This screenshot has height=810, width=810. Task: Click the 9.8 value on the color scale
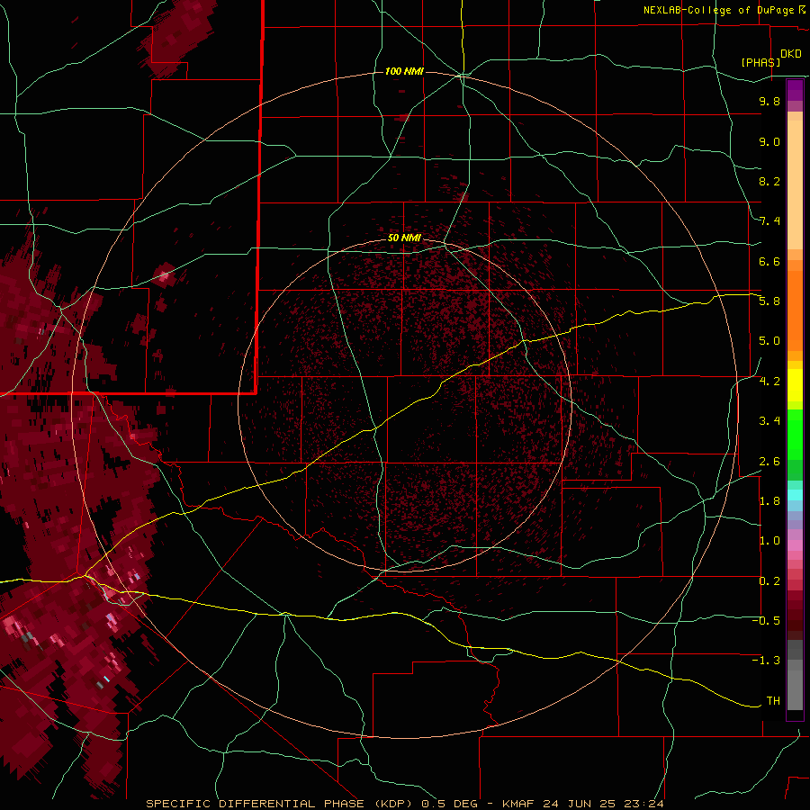coord(769,101)
